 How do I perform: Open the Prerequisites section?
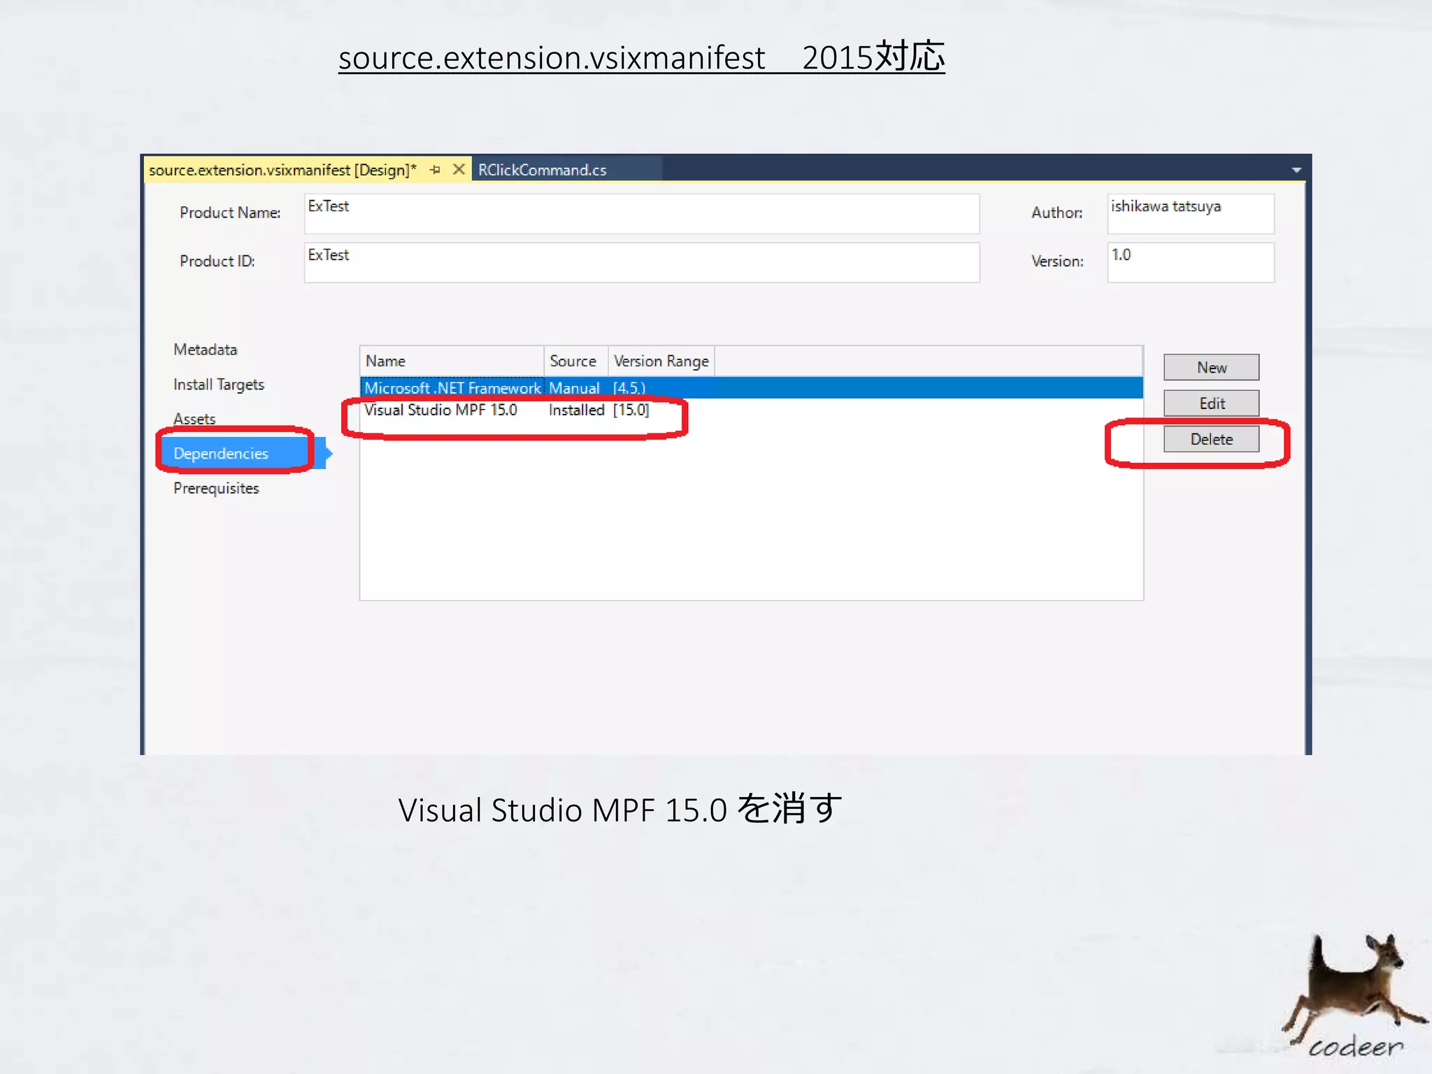coord(216,488)
